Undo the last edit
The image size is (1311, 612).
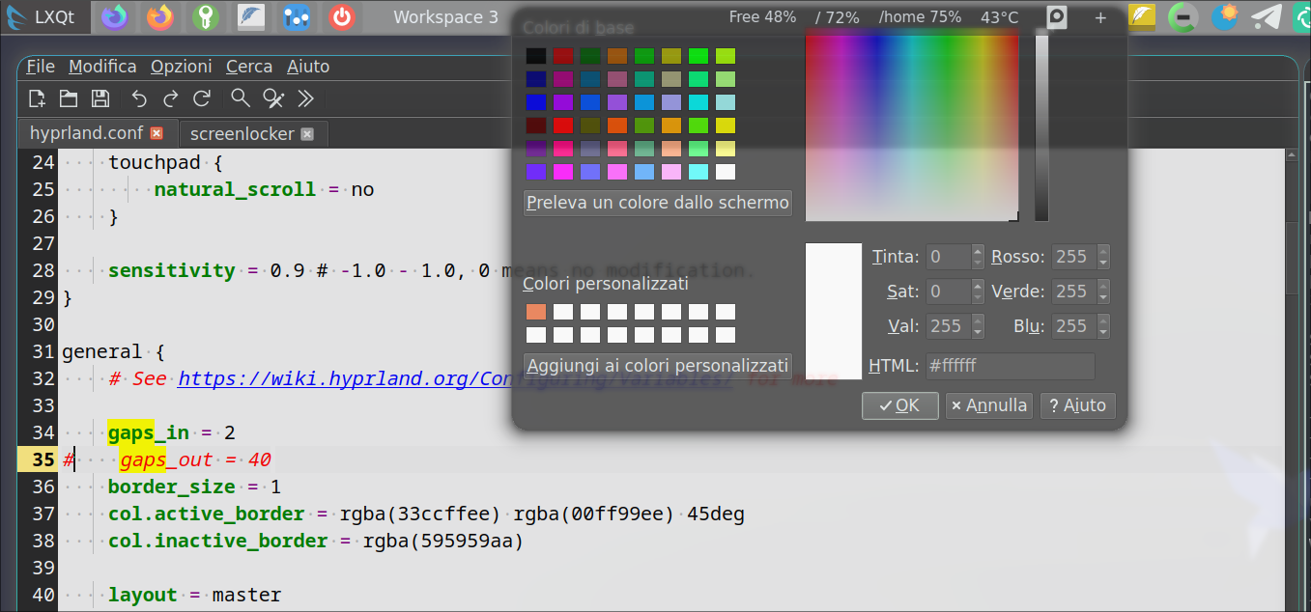coord(138,97)
